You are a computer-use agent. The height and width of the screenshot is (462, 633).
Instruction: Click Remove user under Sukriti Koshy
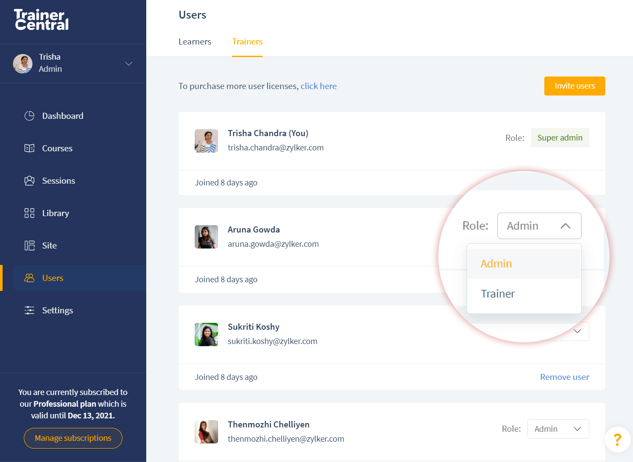tap(564, 377)
